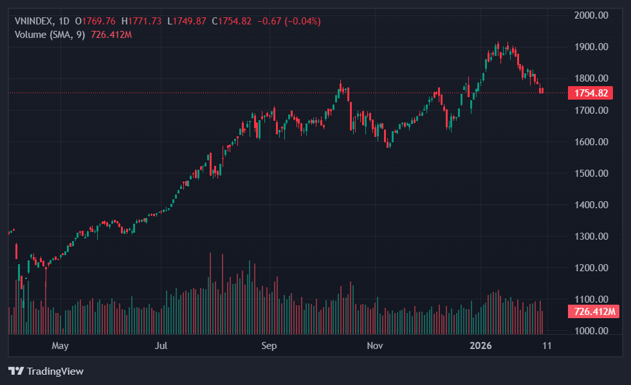Screen dimensions: 631x385
Task: Click the 2026 label on time axis
Action: (480, 346)
